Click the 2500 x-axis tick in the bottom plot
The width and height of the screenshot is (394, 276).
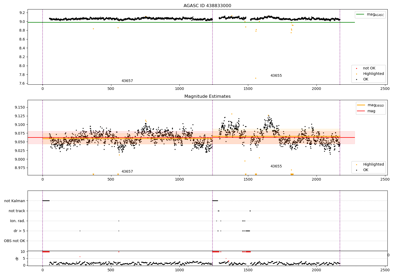click(385, 270)
